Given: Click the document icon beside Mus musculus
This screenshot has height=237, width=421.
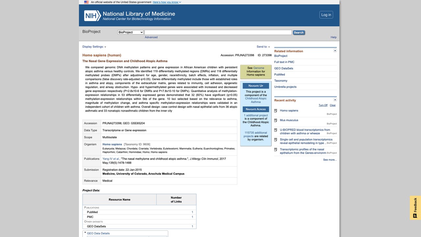Looking at the screenshot, I should point(276,120).
